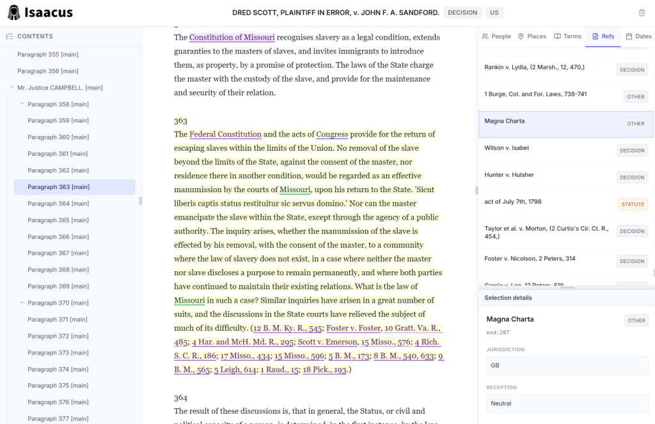
Task: Click the Isaacus judge logo icon
Action: [13, 13]
